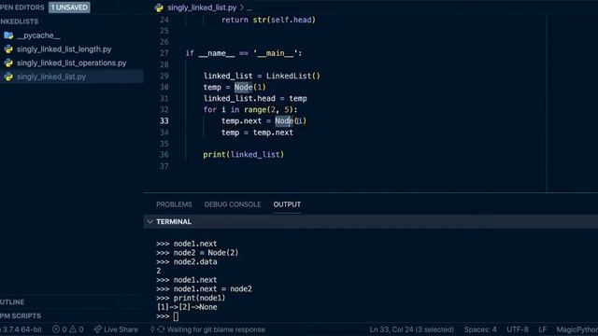The height and width of the screenshot is (336, 598).
Task: Click 'temp = temp.next' on line 34
Action: pos(258,133)
